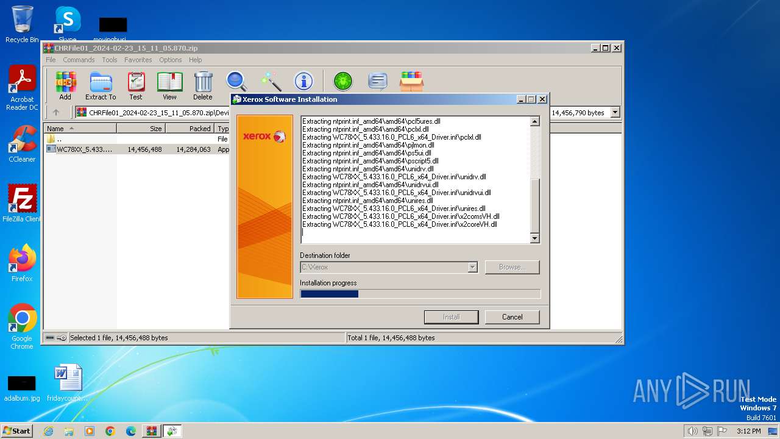Switch to WinRAR taskbar button

(x=151, y=431)
